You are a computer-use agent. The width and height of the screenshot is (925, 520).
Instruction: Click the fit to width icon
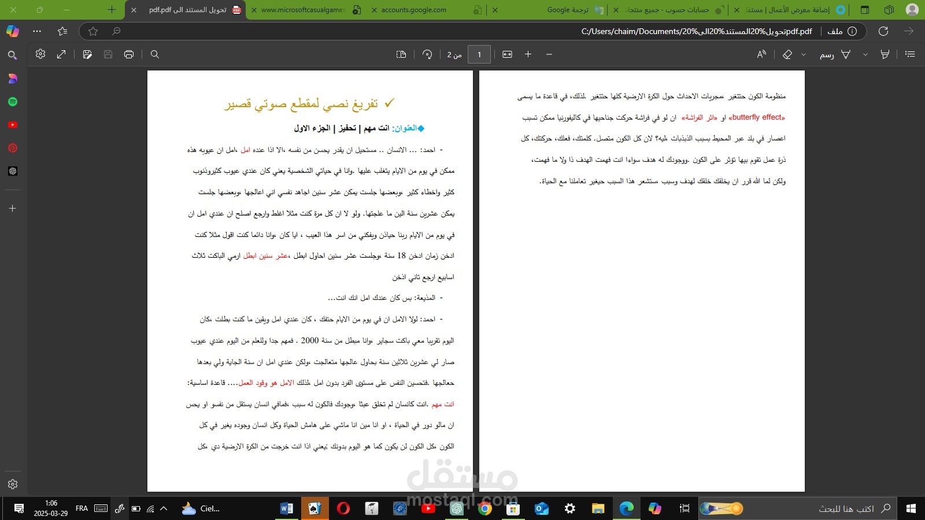click(x=507, y=54)
